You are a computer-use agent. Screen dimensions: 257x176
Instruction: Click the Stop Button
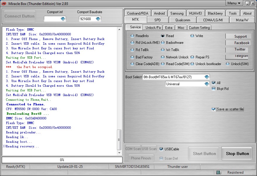coord(237,154)
